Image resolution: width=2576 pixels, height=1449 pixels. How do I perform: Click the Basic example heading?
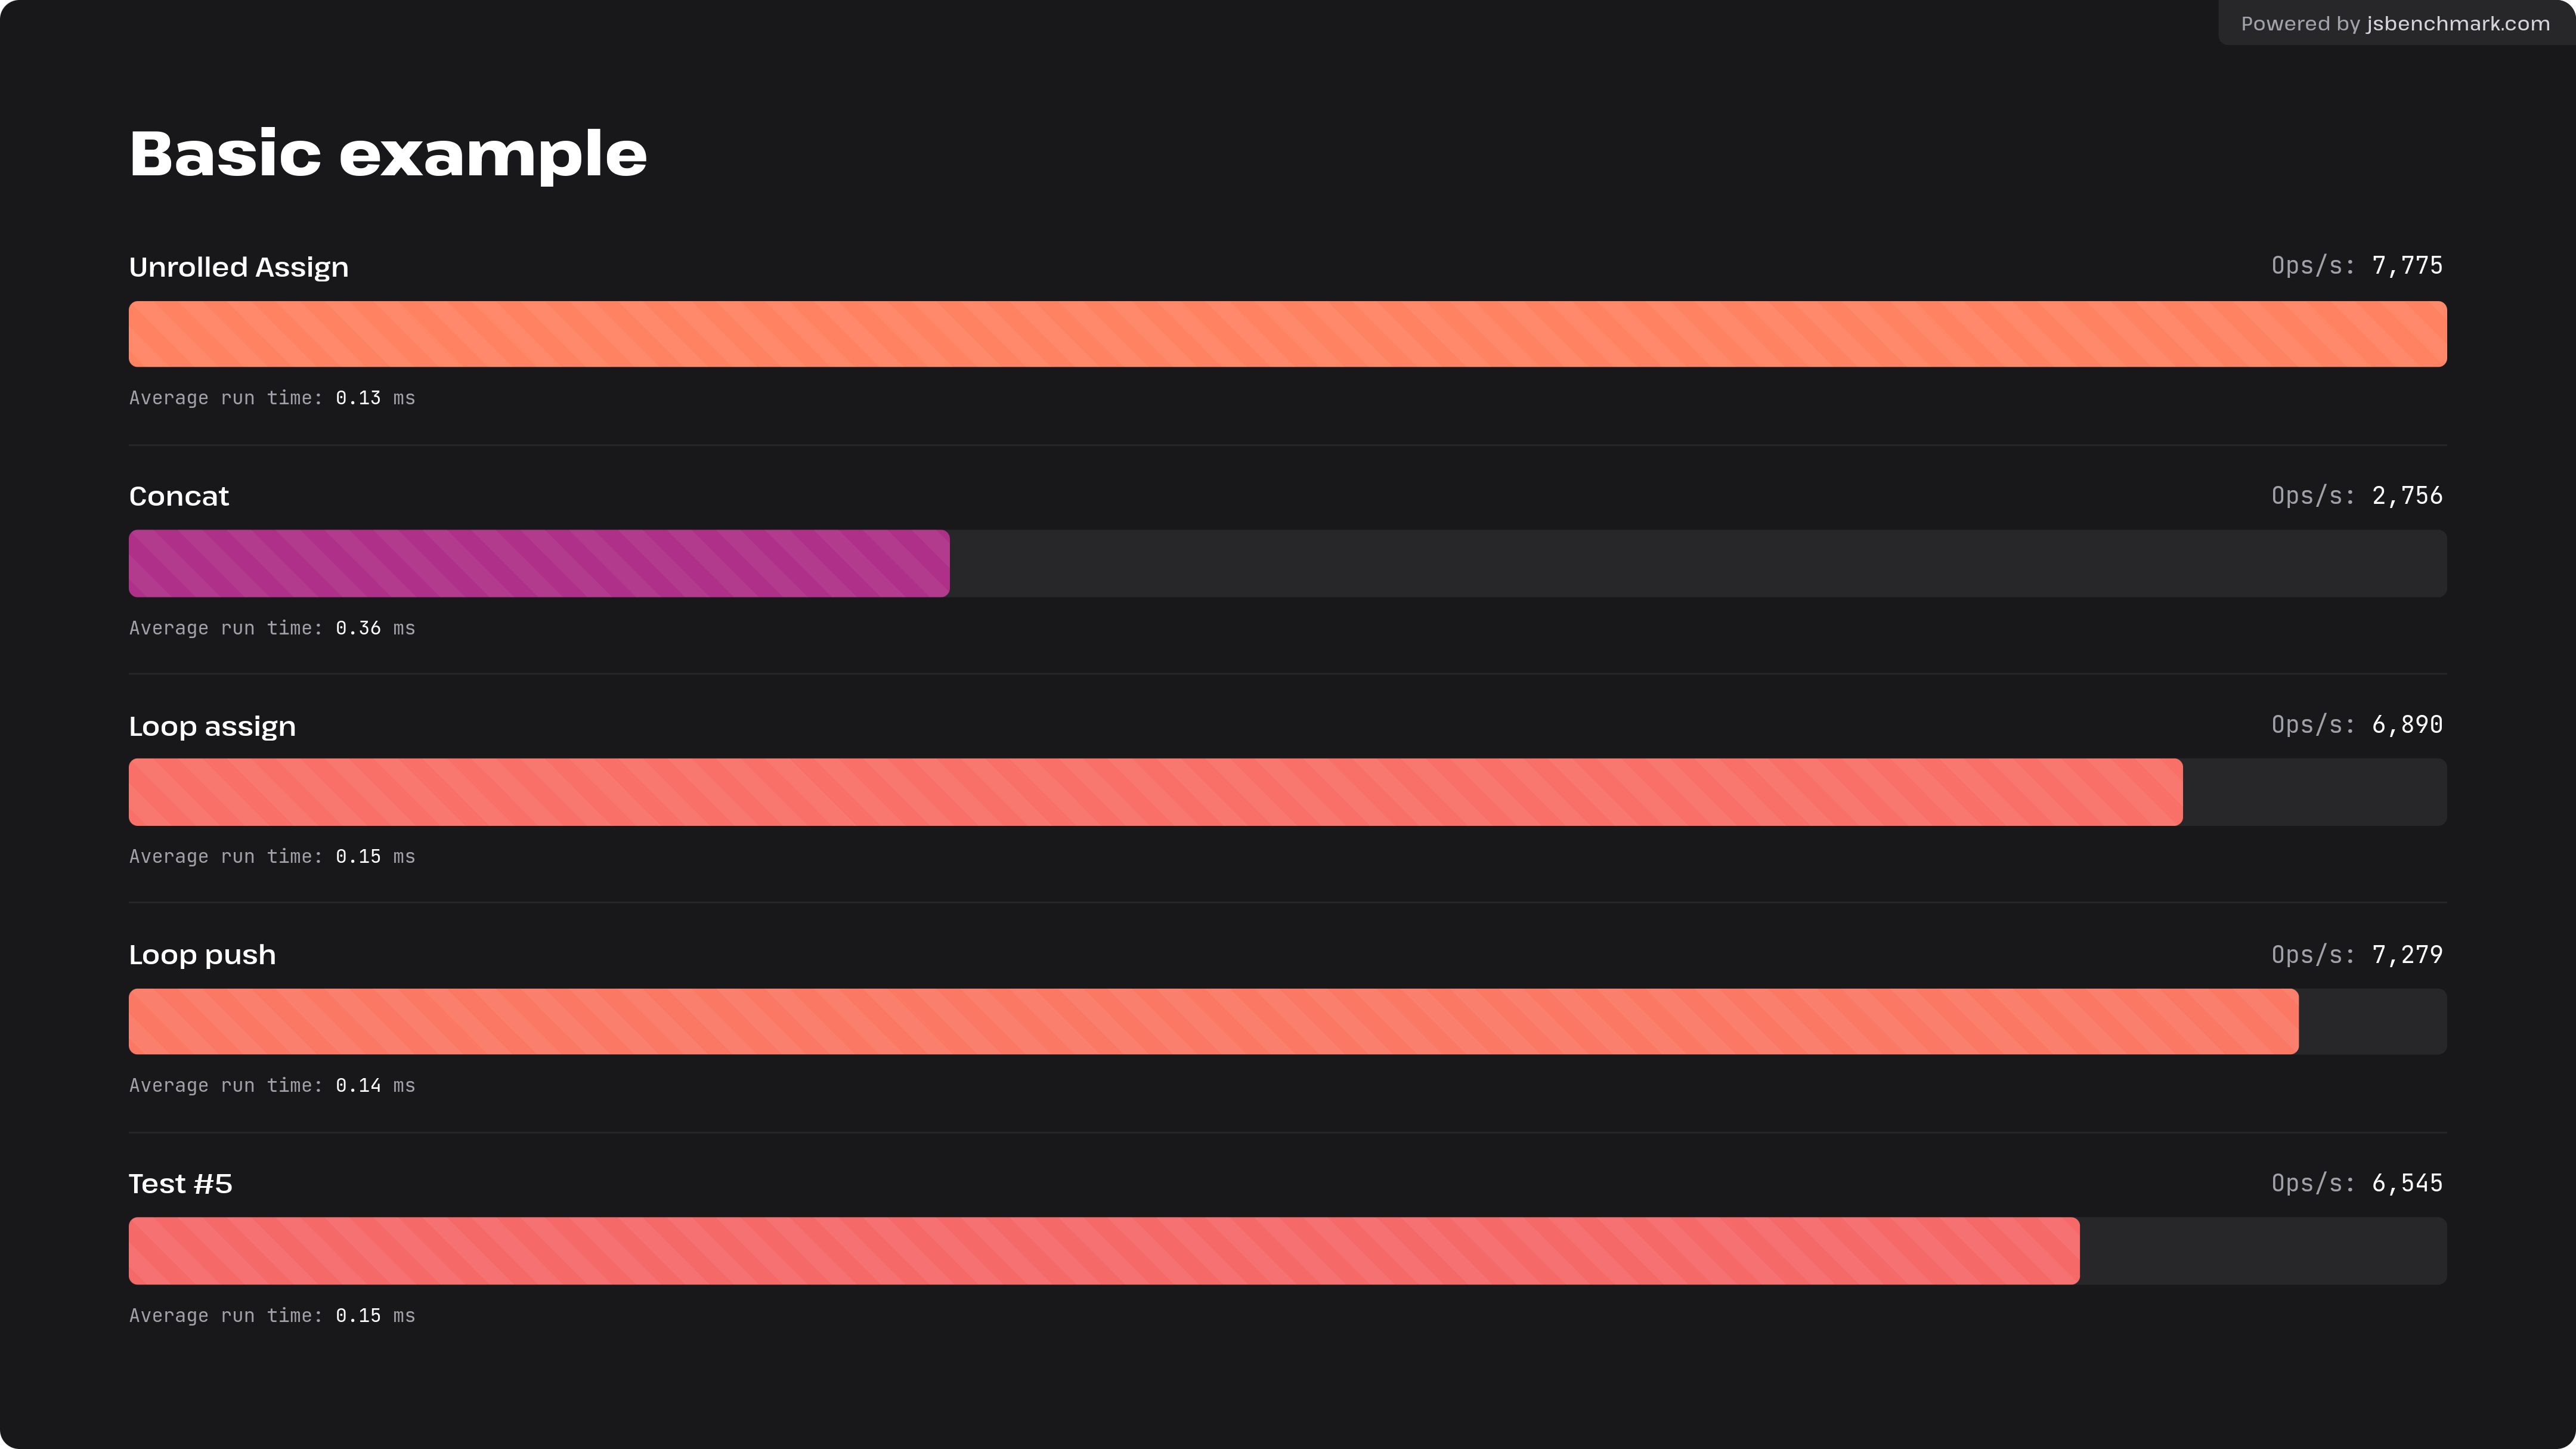[388, 154]
